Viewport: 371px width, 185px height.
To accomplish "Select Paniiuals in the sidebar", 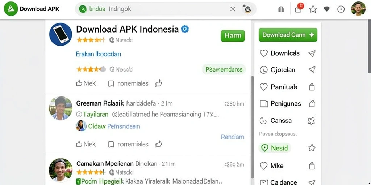I will click(284, 87).
